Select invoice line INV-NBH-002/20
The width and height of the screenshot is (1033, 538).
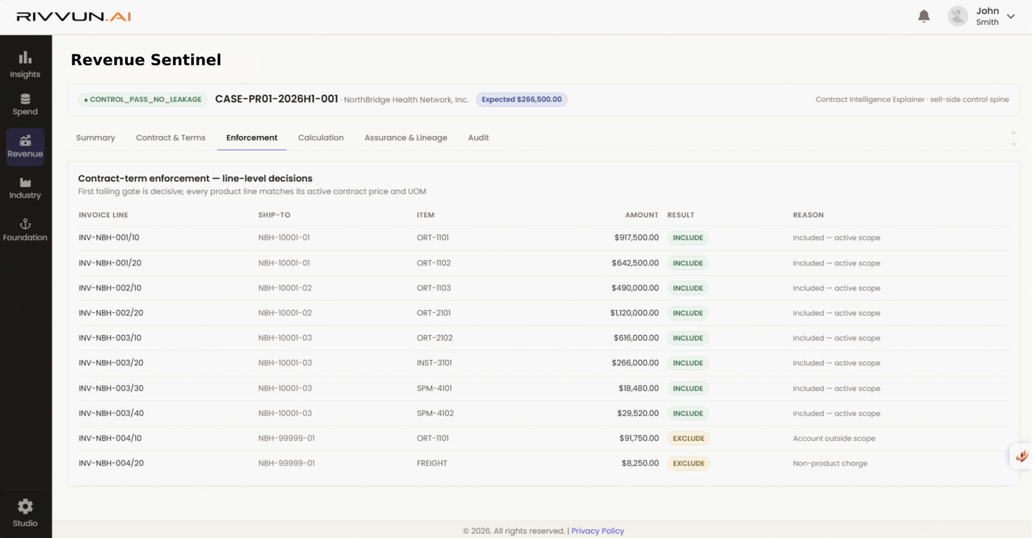pos(111,313)
